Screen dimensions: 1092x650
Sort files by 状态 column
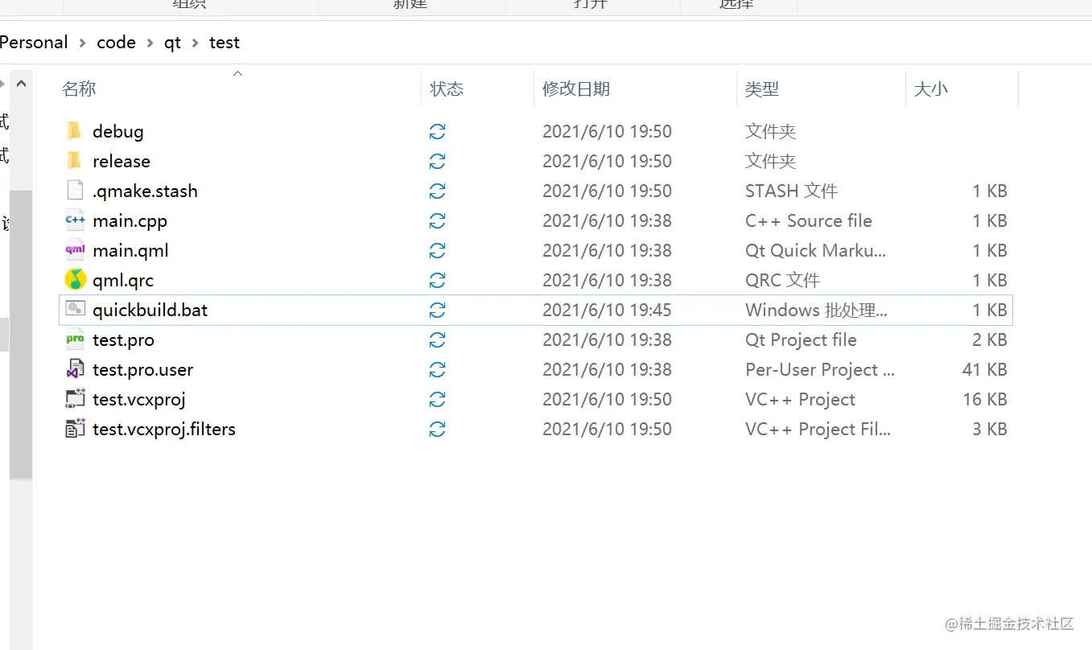tap(447, 88)
